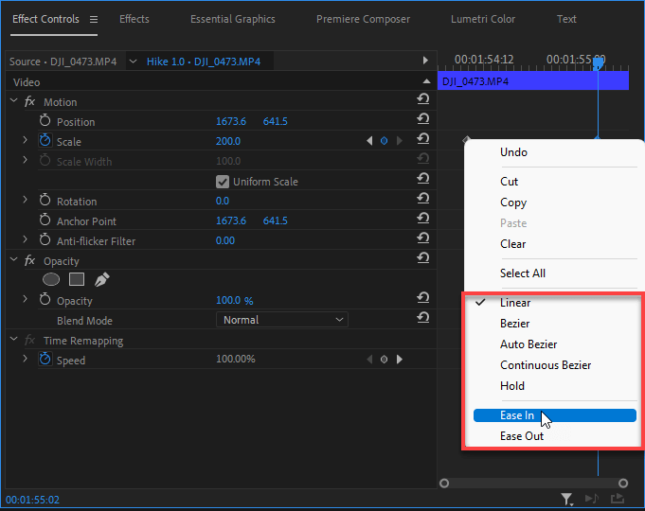Click the export frame icon at bottom

click(x=617, y=499)
